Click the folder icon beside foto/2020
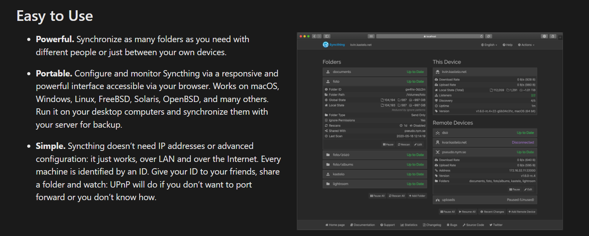The height and width of the screenshot is (236, 589). click(x=328, y=155)
